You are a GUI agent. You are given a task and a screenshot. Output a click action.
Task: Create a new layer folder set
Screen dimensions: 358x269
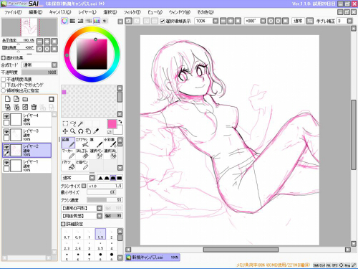point(25,99)
